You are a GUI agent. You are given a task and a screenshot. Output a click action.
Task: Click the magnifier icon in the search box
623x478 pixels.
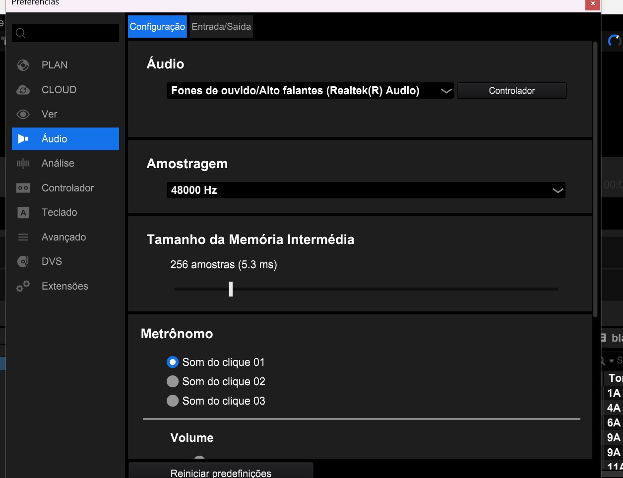click(20, 33)
